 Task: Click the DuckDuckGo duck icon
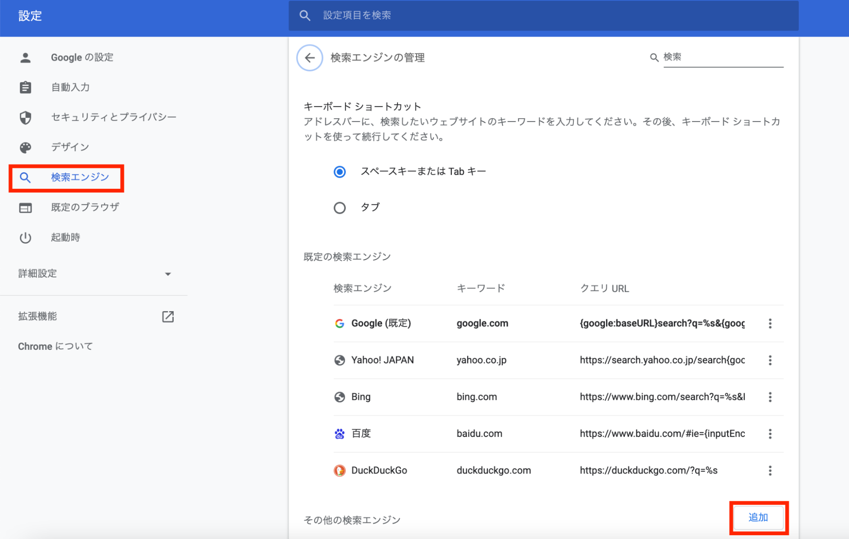point(339,471)
